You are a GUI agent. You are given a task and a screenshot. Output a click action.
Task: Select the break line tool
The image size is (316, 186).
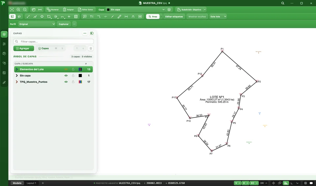(x=105, y=16)
